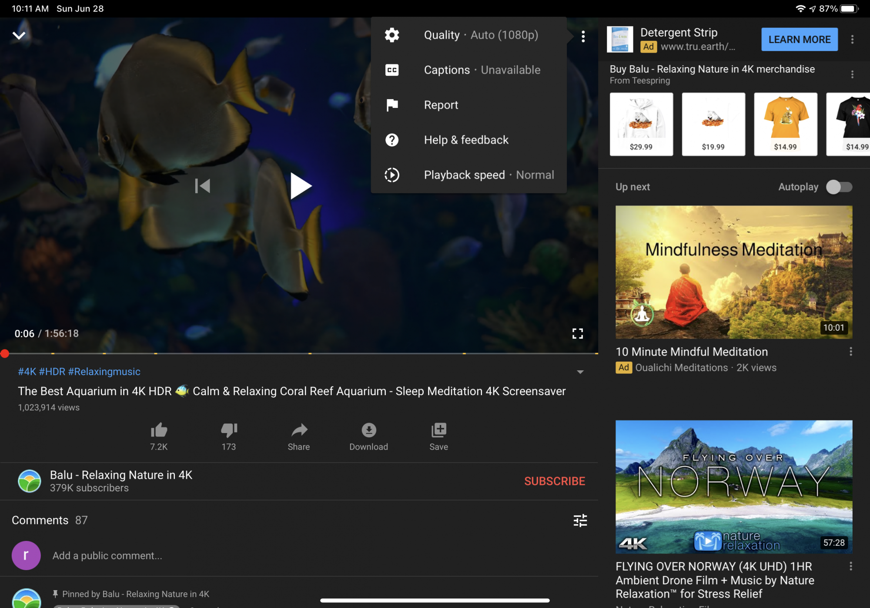Tap the FLYING OVER NORWAY video title
This screenshot has width=870, height=608.
715,580
